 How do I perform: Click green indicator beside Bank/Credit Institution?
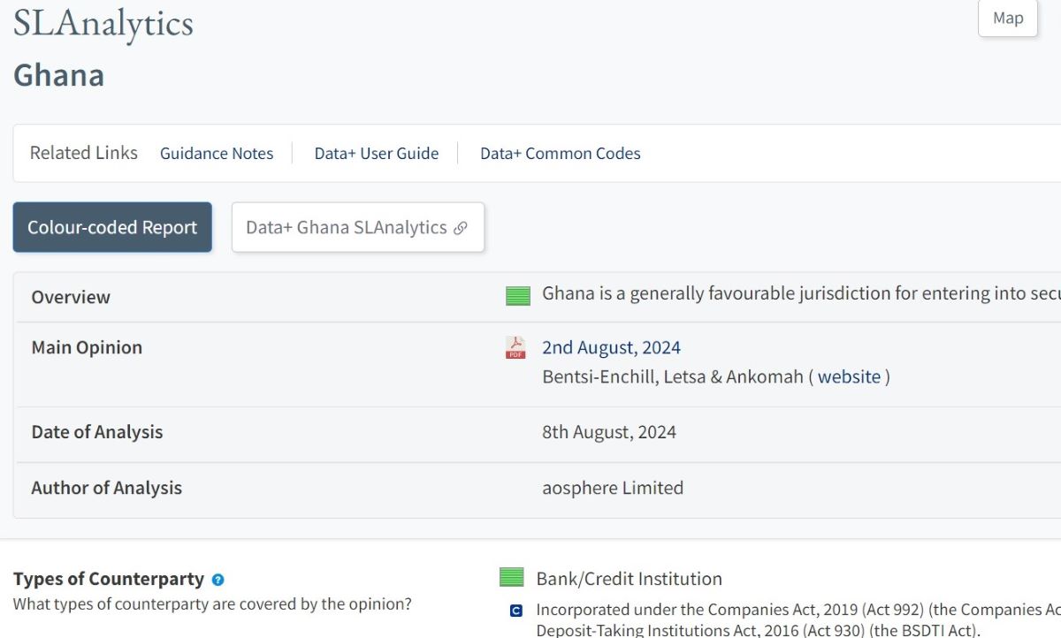click(x=512, y=578)
